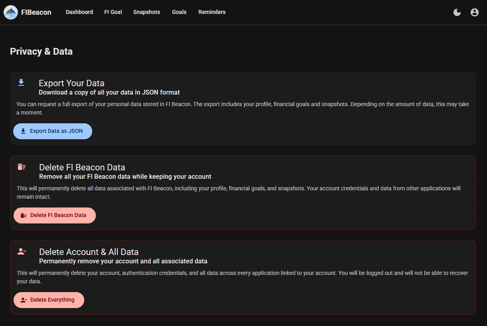Image resolution: width=487 pixels, height=326 pixels.
Task: Navigate to Snapshots
Action: [146, 12]
